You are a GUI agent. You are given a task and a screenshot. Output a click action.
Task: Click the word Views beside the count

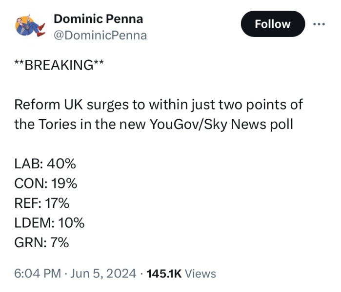(201, 274)
